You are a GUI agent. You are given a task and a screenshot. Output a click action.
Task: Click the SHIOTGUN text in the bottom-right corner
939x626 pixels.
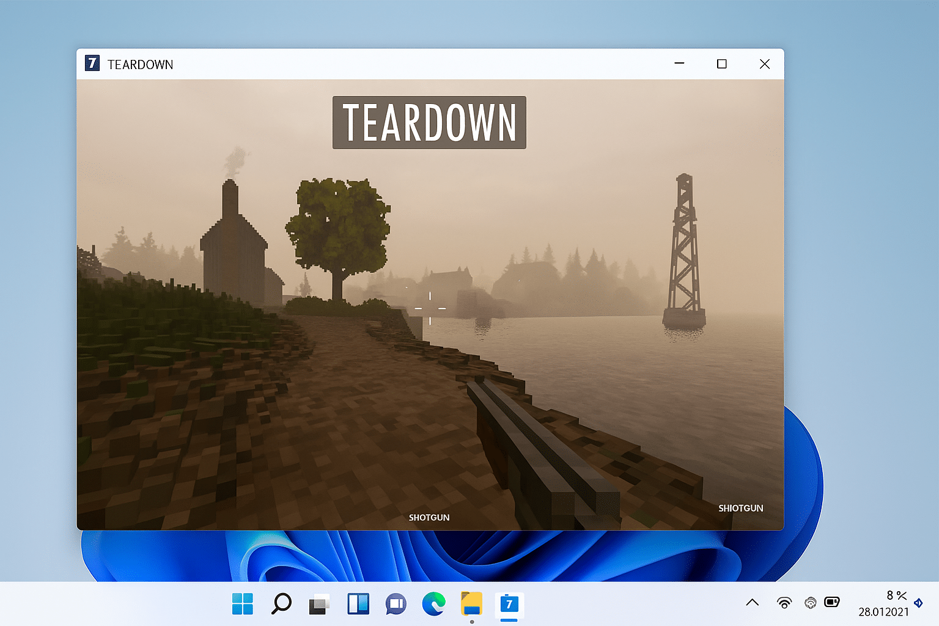point(740,508)
